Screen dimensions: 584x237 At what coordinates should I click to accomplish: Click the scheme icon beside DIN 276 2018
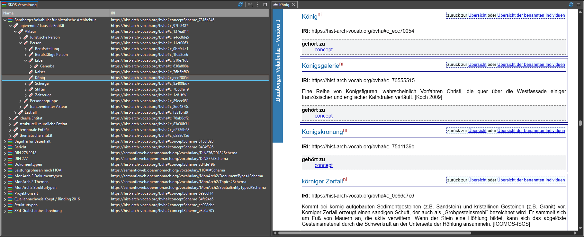(10, 153)
